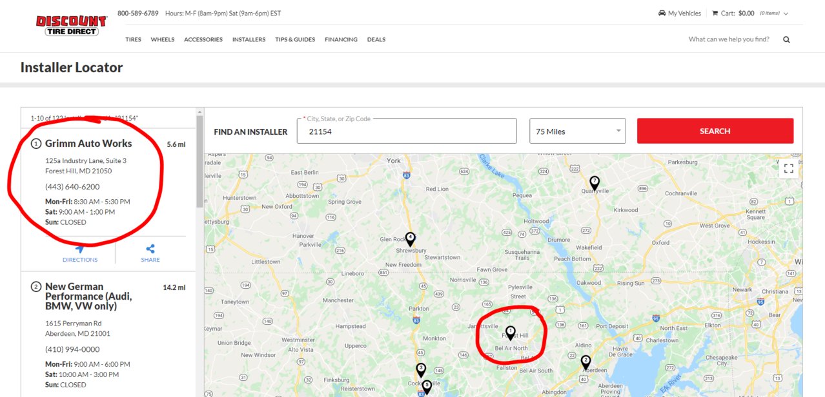
Task: Call the 800-589-6789 phone number link
Action: point(138,13)
